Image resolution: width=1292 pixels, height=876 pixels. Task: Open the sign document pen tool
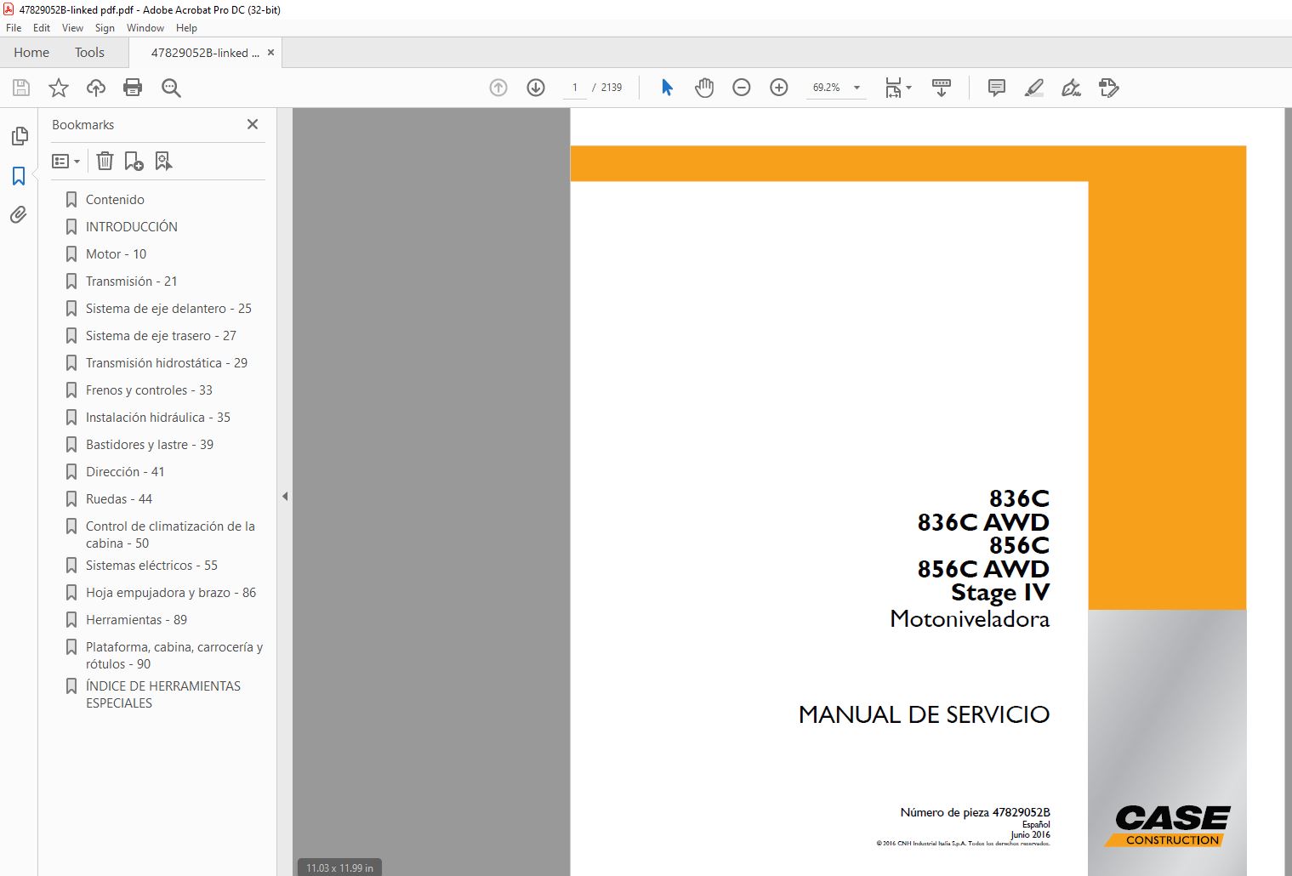click(x=1072, y=88)
